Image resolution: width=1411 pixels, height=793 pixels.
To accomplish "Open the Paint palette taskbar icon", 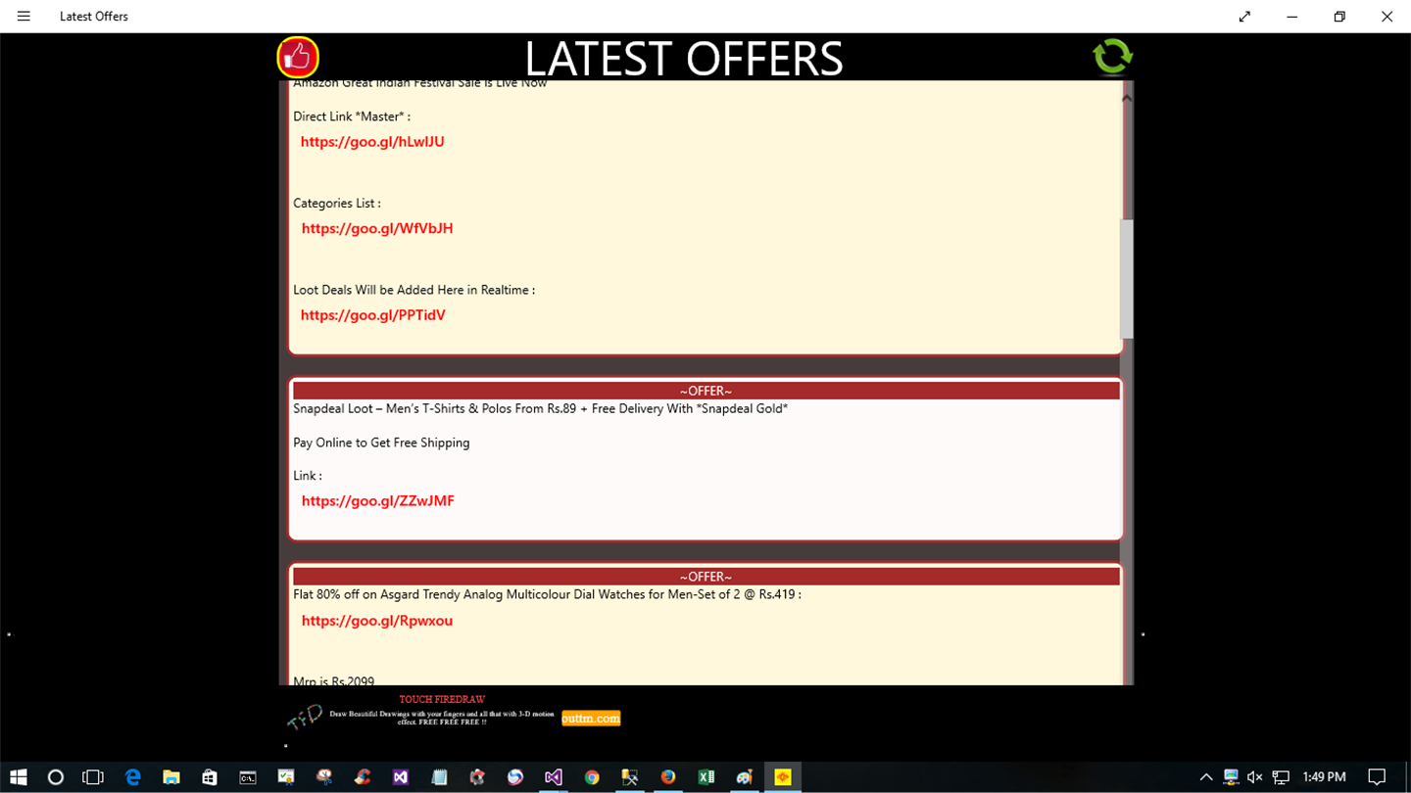I will click(745, 777).
